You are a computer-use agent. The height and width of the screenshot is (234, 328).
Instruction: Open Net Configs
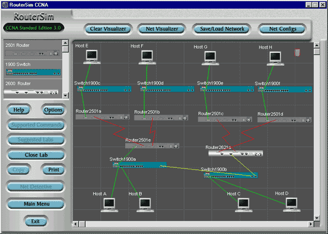coord(282,29)
